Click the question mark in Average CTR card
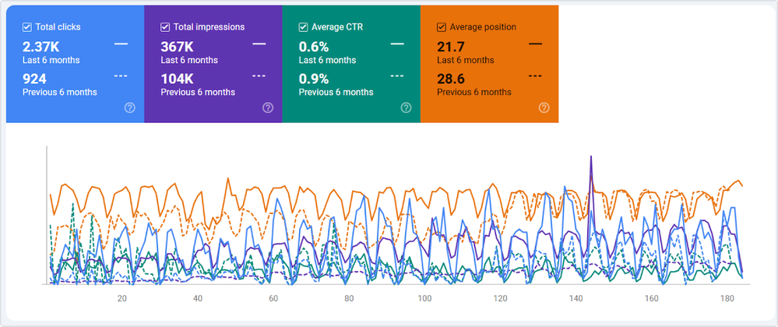778x327 pixels. click(x=406, y=108)
